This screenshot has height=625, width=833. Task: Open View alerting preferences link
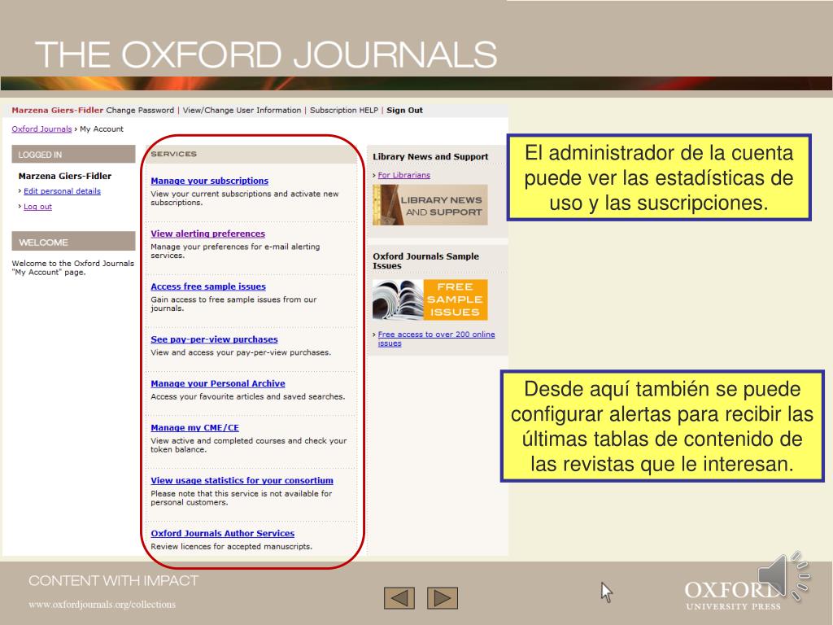point(207,234)
